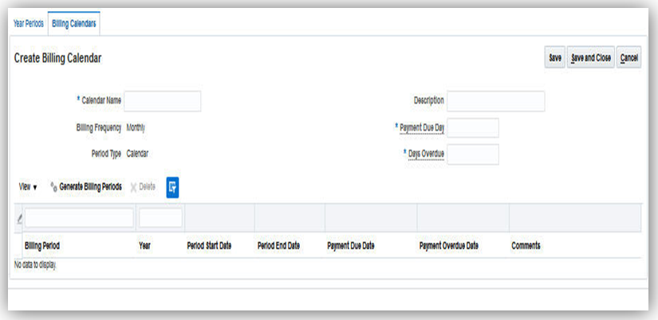Sort by the Billing Period column header

pos(42,246)
